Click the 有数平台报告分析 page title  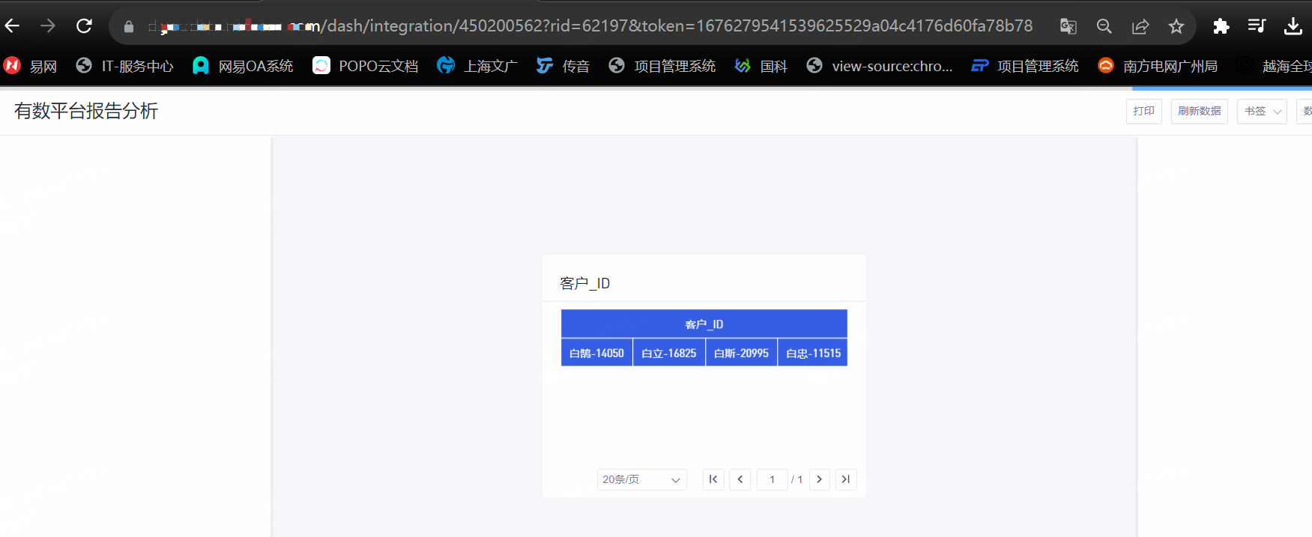[x=86, y=111]
